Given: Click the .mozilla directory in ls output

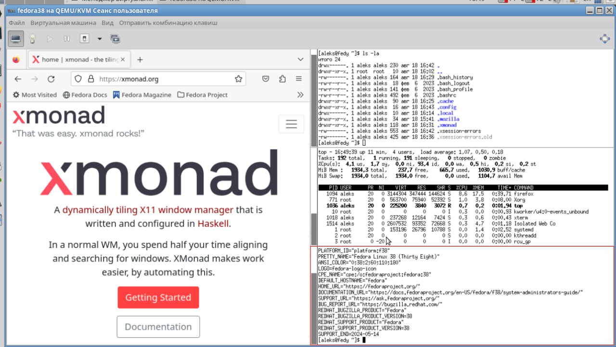Looking at the screenshot, I should [449, 119].
